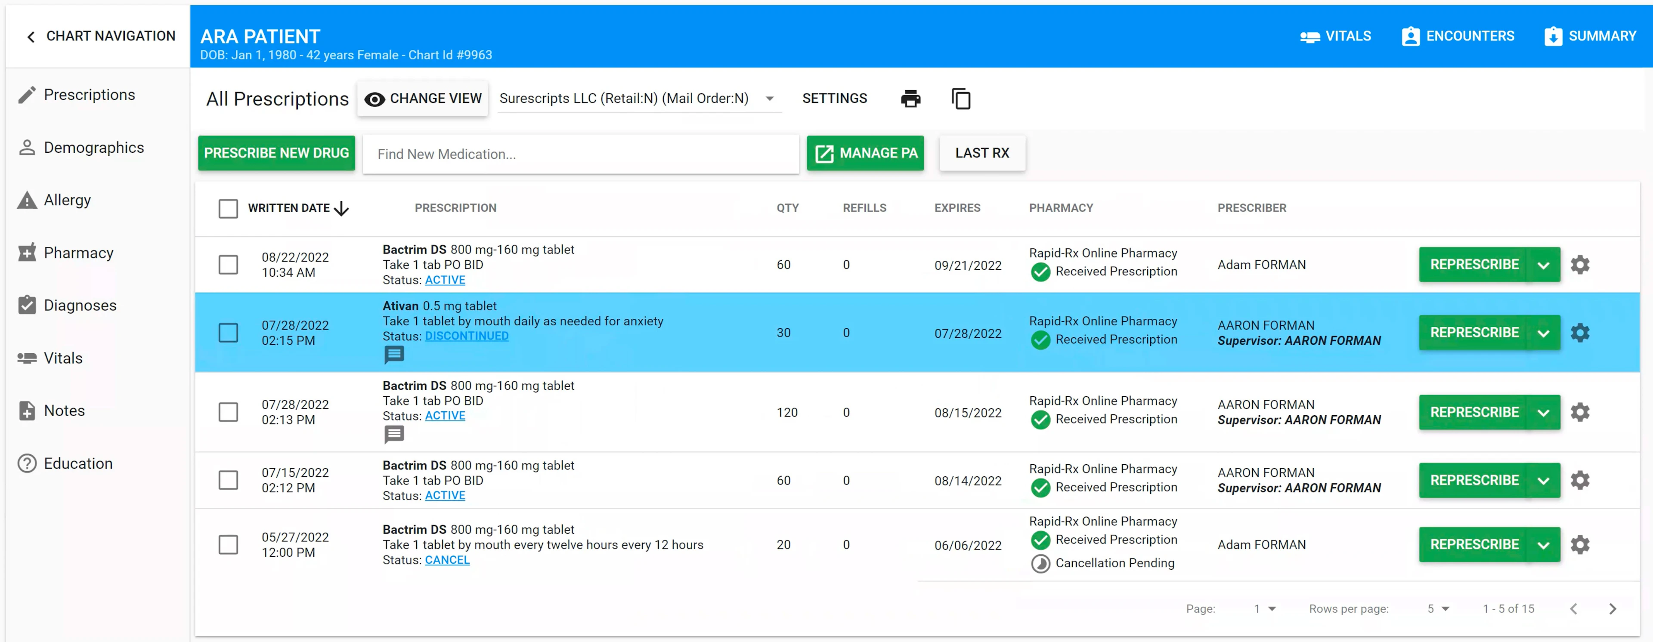Open the DISCONTINUED status link for Ativan
1653x642 pixels.
tap(467, 336)
